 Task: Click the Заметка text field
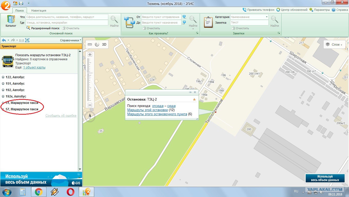pos(249,23)
